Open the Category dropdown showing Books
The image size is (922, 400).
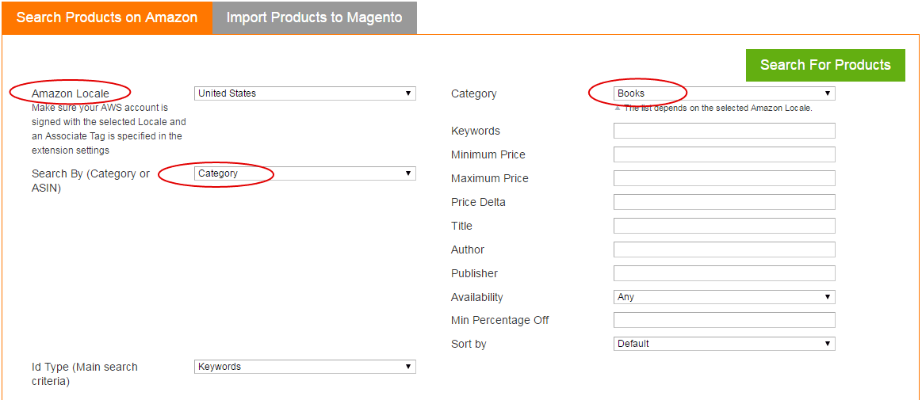[724, 93]
